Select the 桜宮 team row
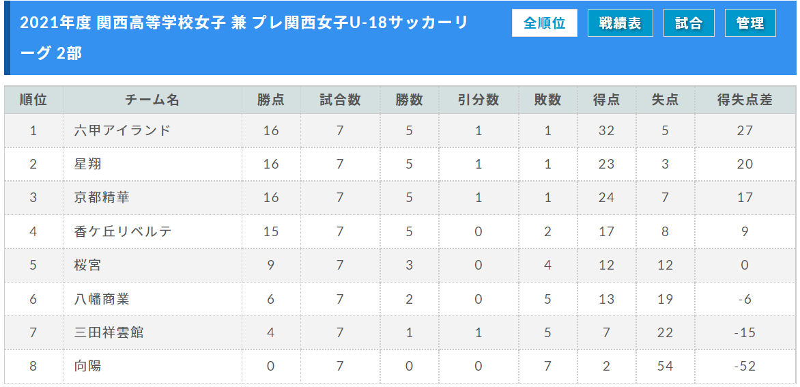The height and width of the screenshot is (387, 800). pyautogui.click(x=400, y=265)
